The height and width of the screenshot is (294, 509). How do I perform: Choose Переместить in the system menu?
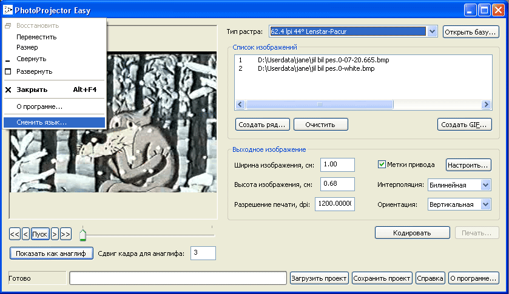click(54, 37)
